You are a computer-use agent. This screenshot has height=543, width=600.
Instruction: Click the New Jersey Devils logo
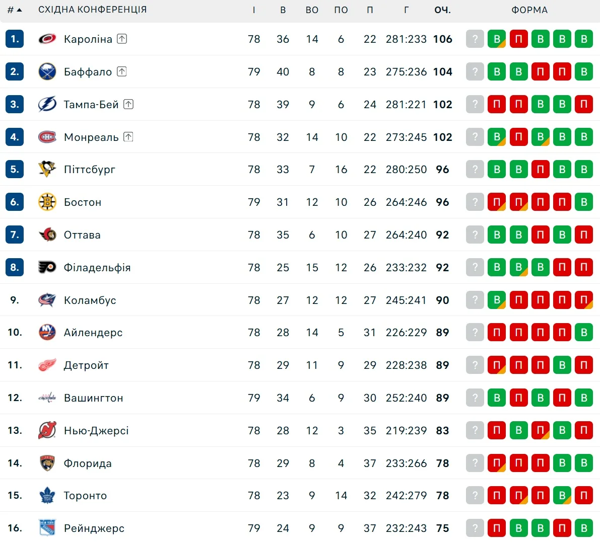pyautogui.click(x=47, y=430)
